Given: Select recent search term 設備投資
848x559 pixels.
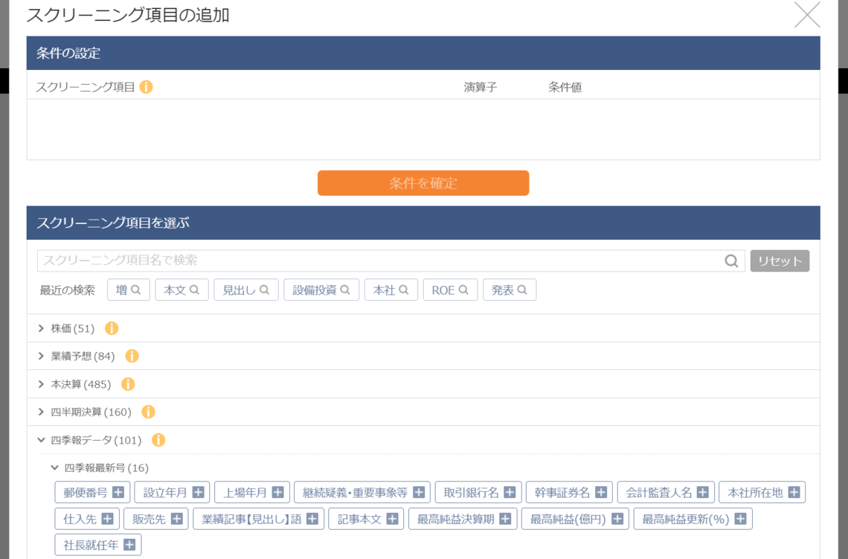Looking at the screenshot, I should (x=321, y=290).
